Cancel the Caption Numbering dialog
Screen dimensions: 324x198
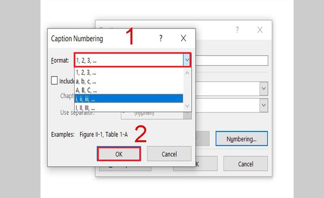tap(169, 154)
